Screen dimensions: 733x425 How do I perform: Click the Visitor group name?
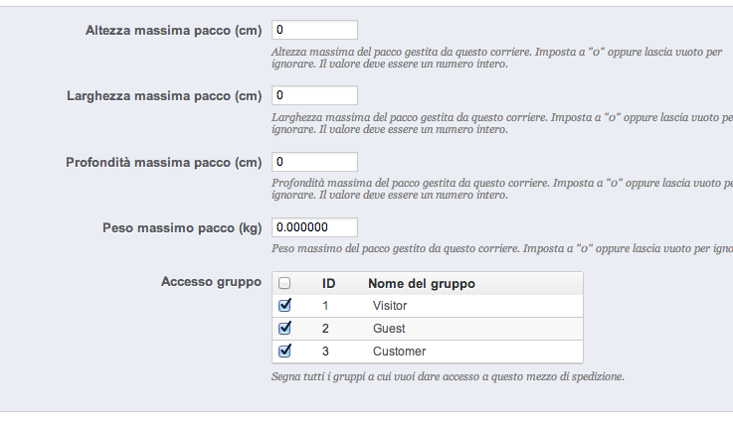click(x=390, y=306)
